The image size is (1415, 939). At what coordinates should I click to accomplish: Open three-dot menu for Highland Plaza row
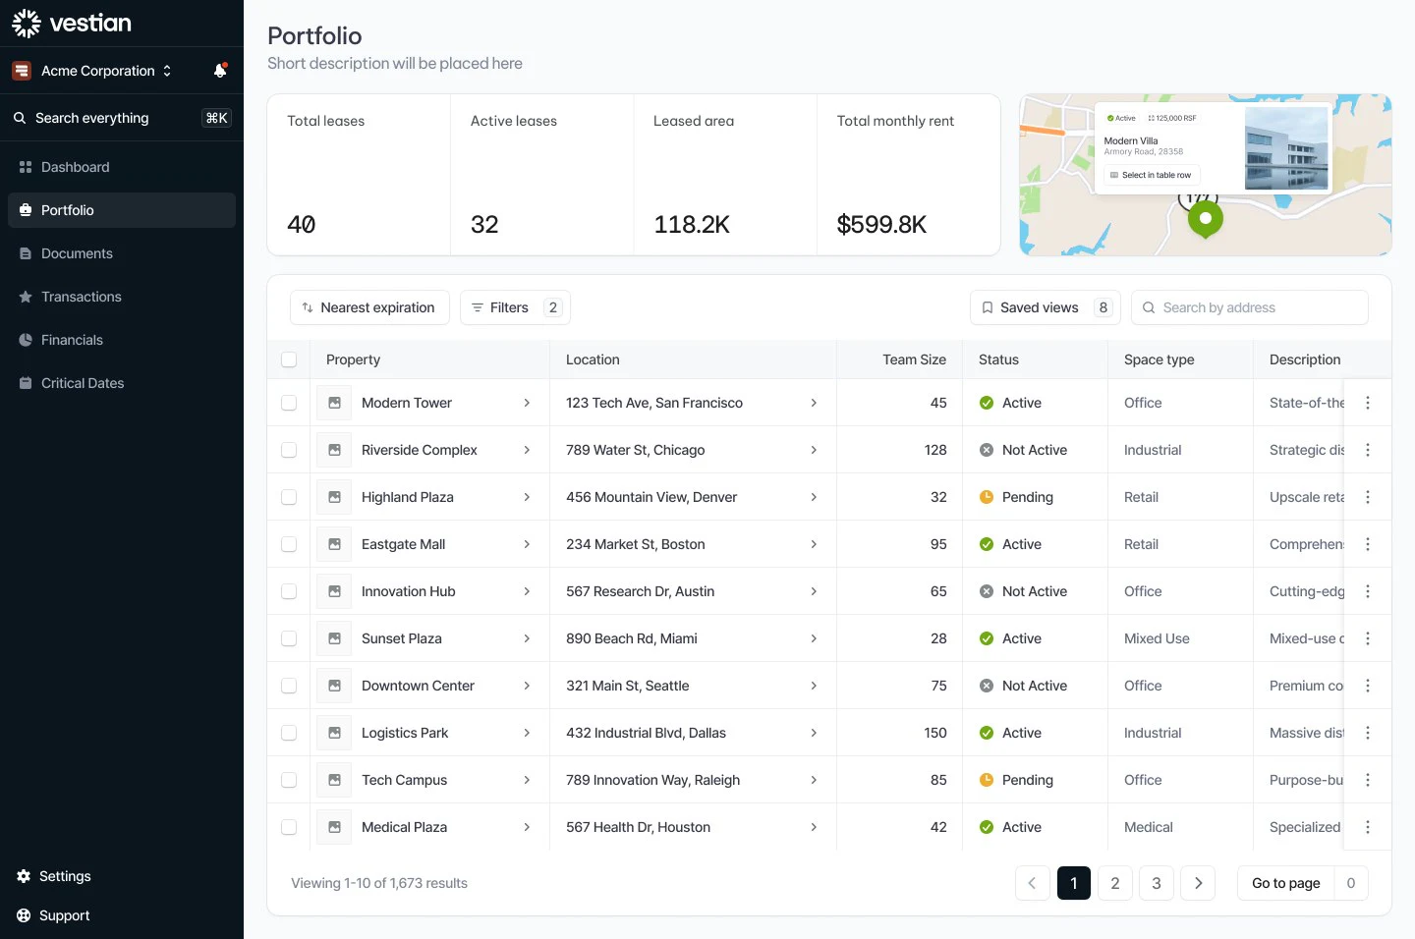(1367, 497)
